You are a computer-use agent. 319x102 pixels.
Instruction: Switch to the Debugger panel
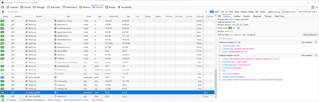39,7
